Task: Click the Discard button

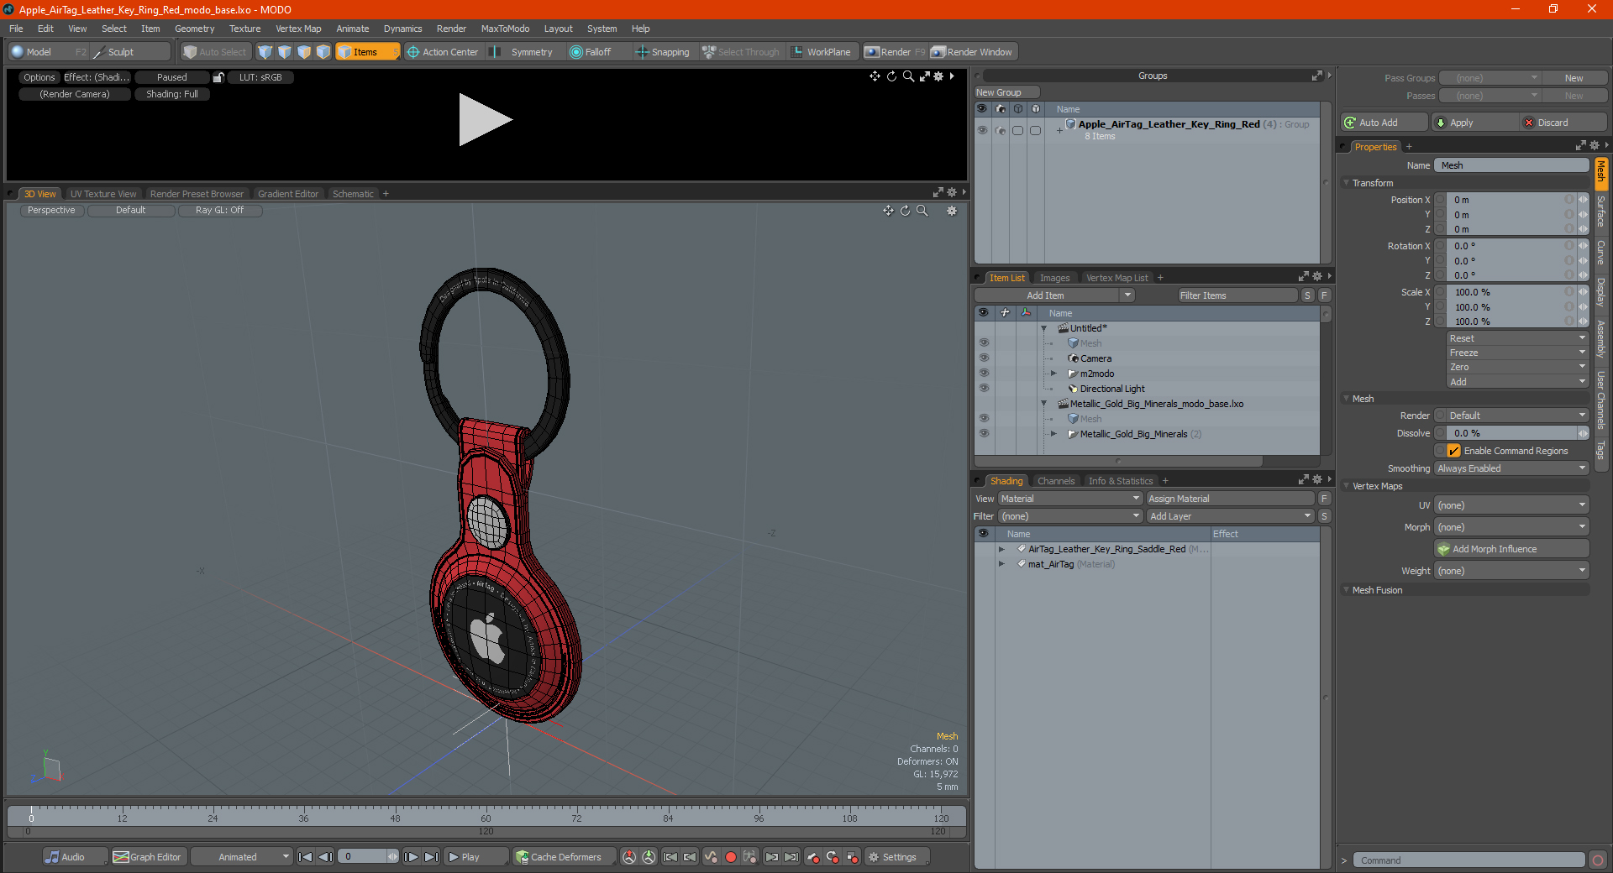Action: coord(1563,123)
